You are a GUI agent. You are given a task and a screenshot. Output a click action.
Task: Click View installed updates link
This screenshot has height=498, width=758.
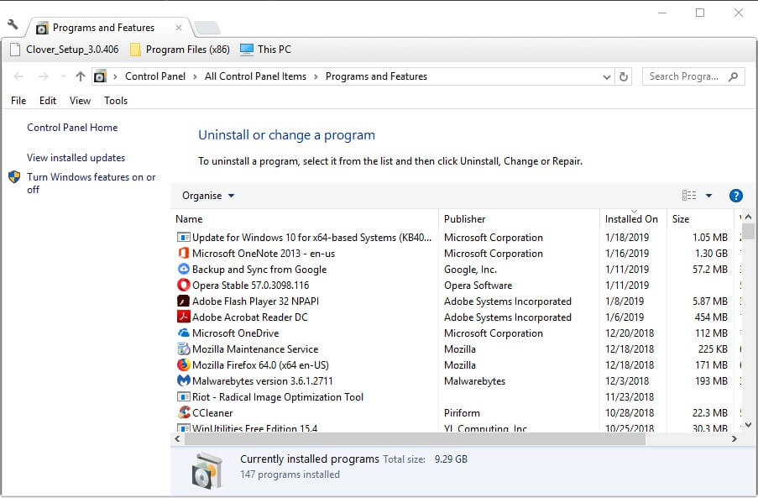pos(76,158)
